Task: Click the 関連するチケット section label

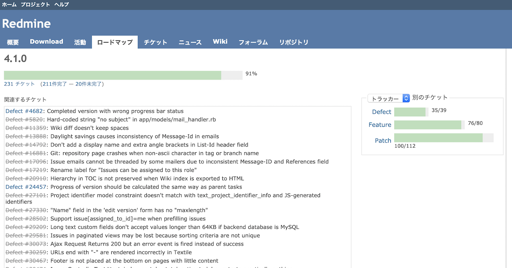Action: (x=26, y=100)
